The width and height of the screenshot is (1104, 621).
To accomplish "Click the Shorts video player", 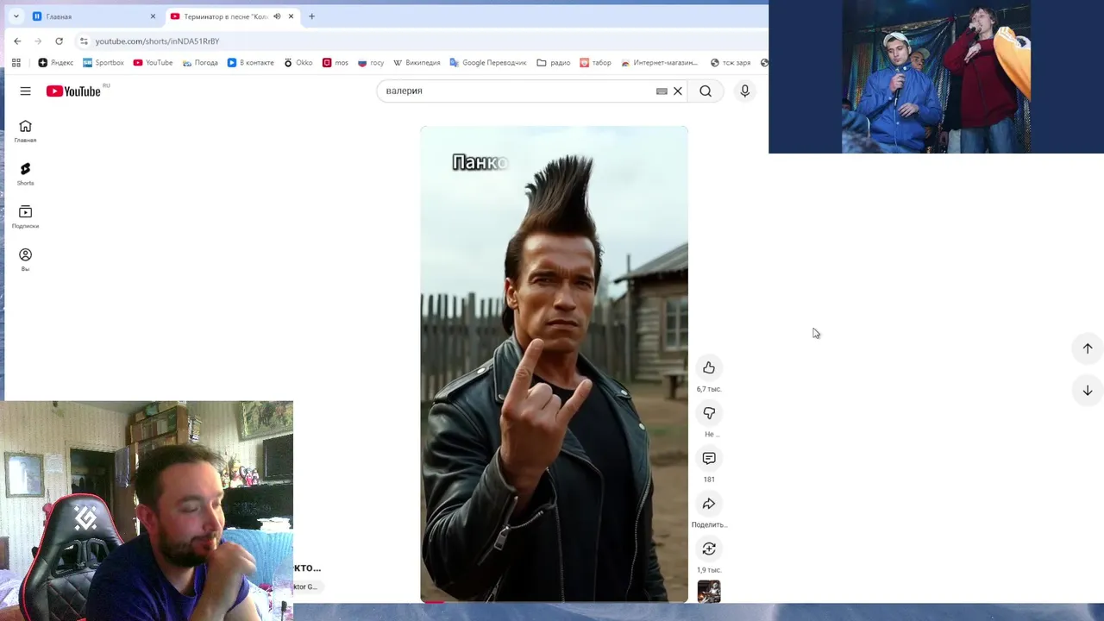I will pos(554,363).
